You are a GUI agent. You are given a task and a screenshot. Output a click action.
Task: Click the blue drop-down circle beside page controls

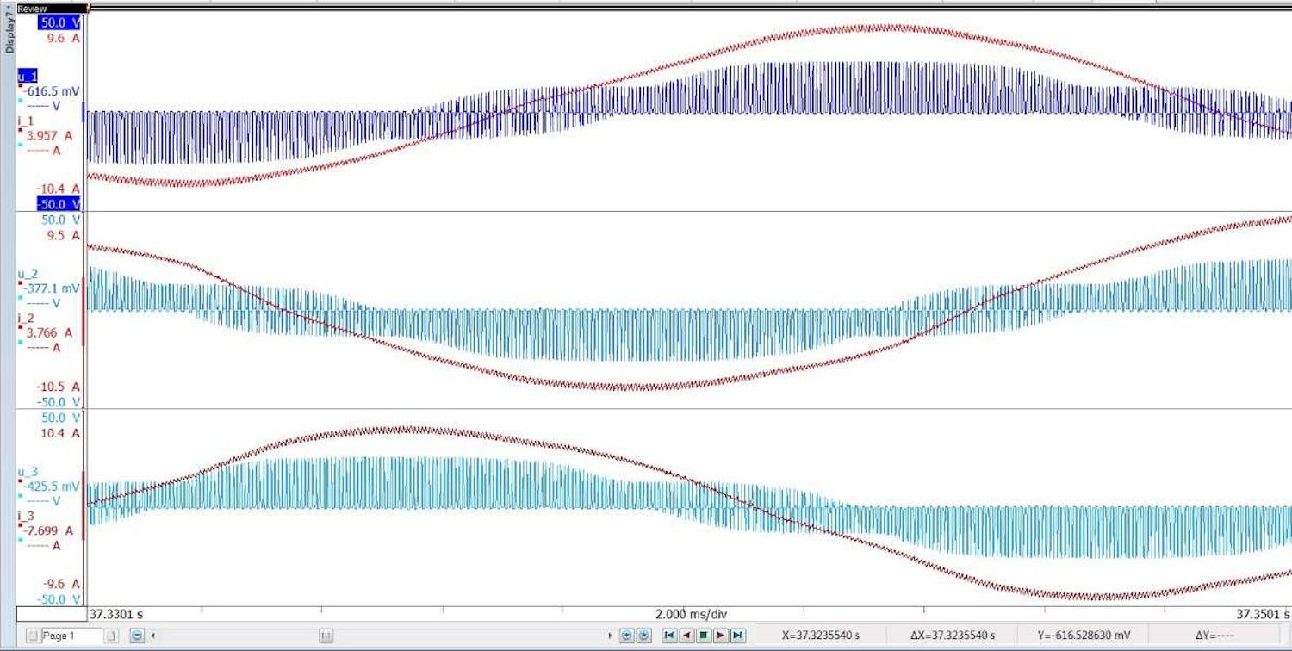coord(136,637)
